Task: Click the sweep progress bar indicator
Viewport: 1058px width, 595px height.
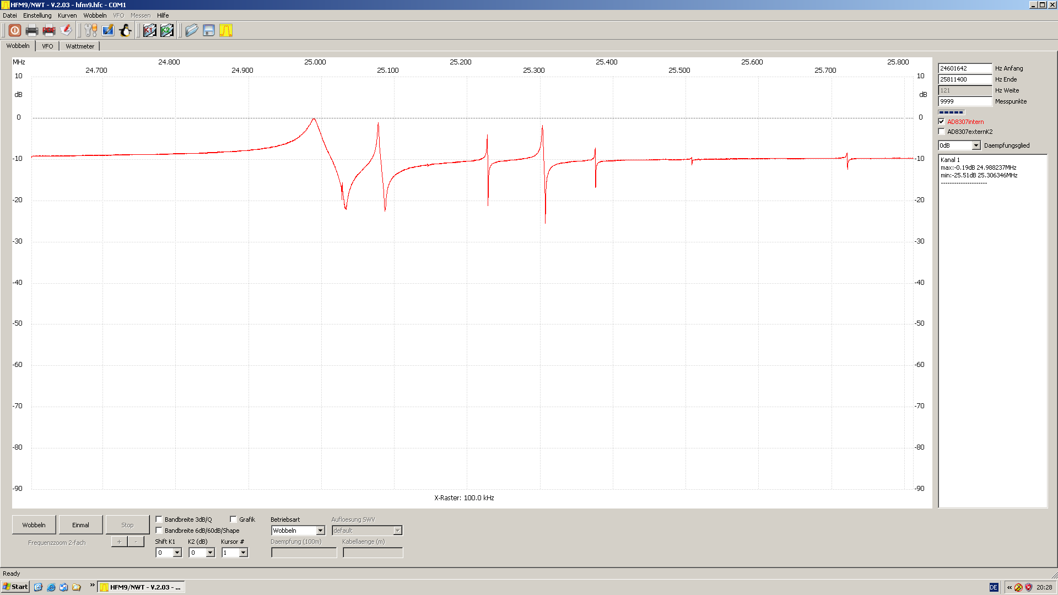Action: (952, 112)
